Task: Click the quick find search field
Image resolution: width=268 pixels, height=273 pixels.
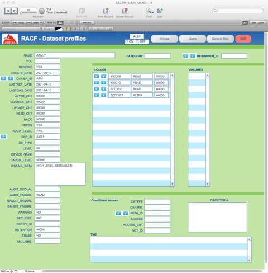Action: [238, 11]
